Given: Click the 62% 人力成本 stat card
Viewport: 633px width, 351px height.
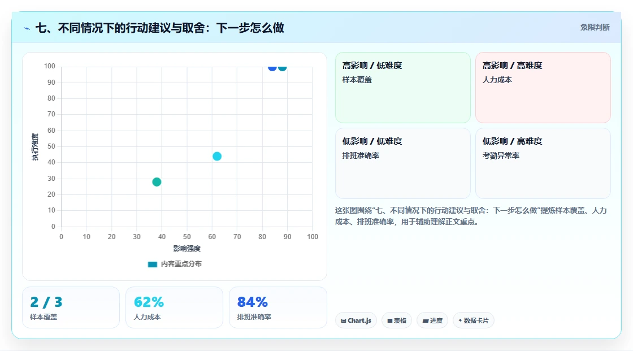Looking at the screenshot, I should coord(175,308).
